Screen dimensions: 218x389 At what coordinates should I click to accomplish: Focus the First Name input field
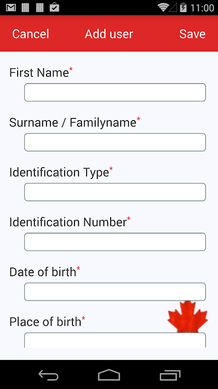[115, 92]
